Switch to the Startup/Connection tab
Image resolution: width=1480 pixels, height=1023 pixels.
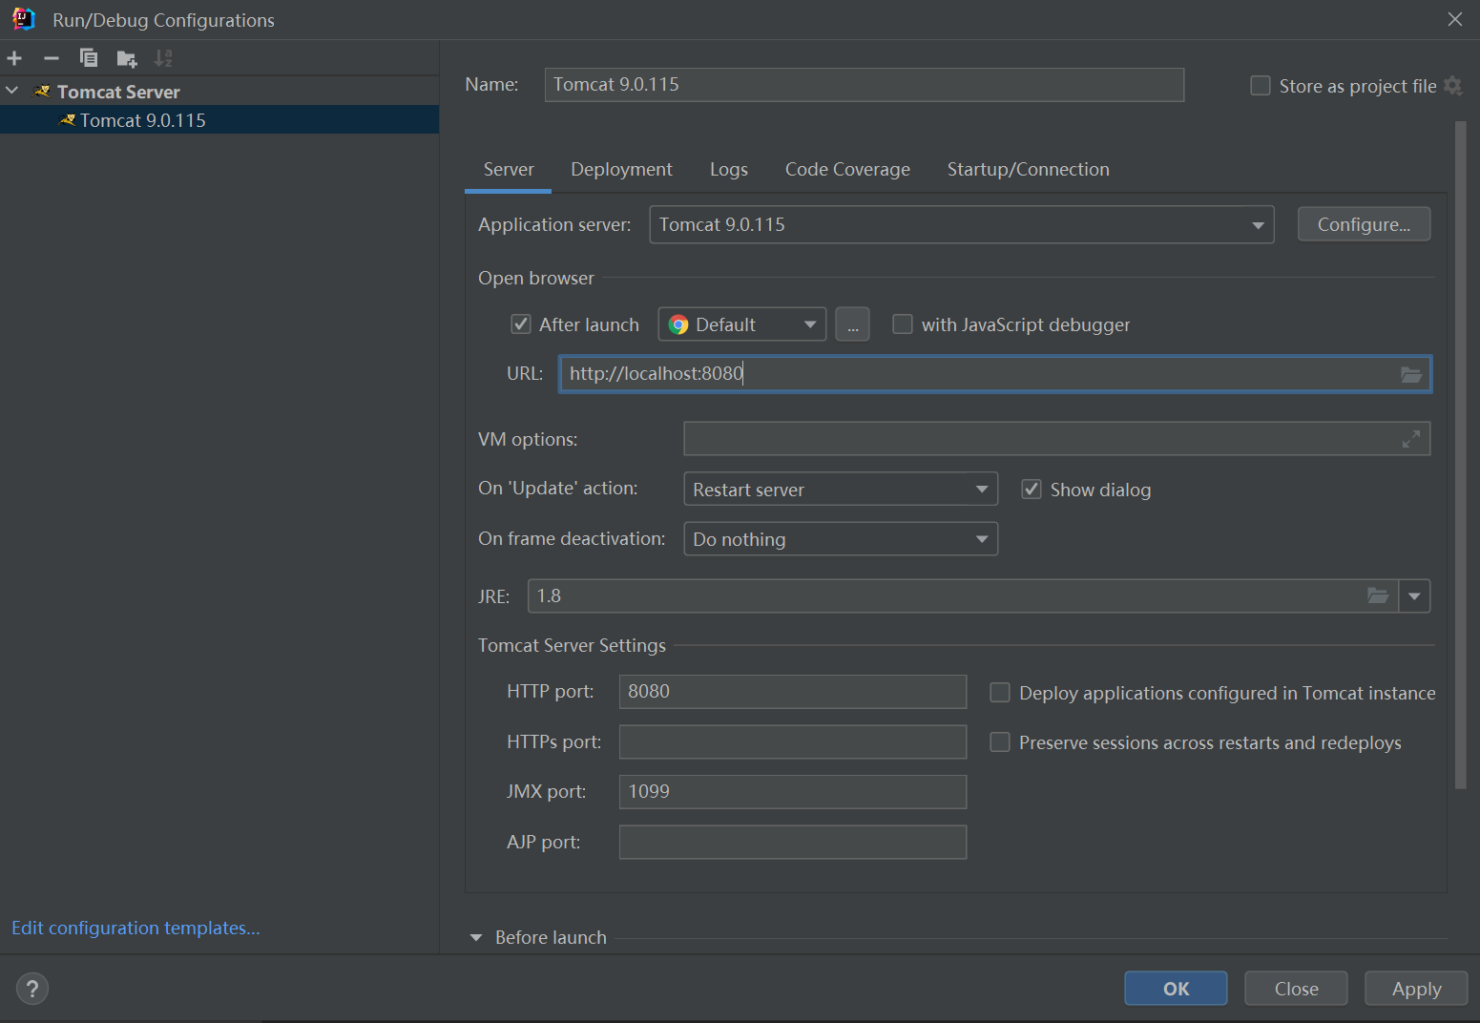click(1028, 170)
